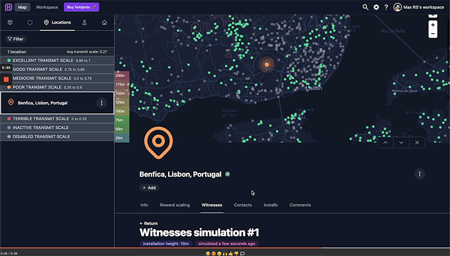This screenshot has height=256, width=450.
Task: Click the 1 location count text
Action: pyautogui.click(x=17, y=52)
